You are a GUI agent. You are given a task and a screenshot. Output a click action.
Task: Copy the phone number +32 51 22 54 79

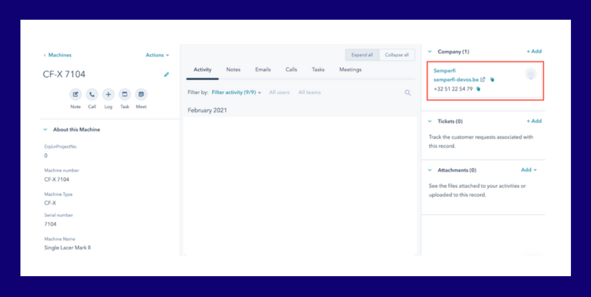click(x=478, y=89)
